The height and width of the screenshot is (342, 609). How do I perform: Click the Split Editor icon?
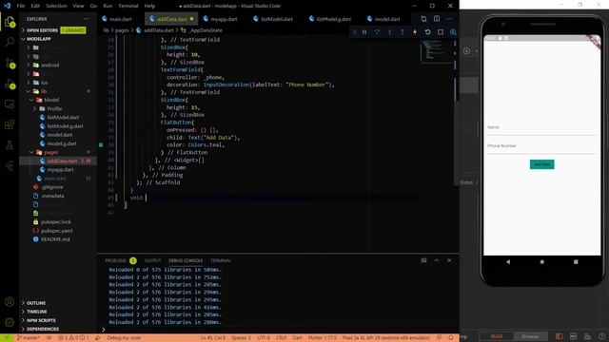[x=437, y=19]
